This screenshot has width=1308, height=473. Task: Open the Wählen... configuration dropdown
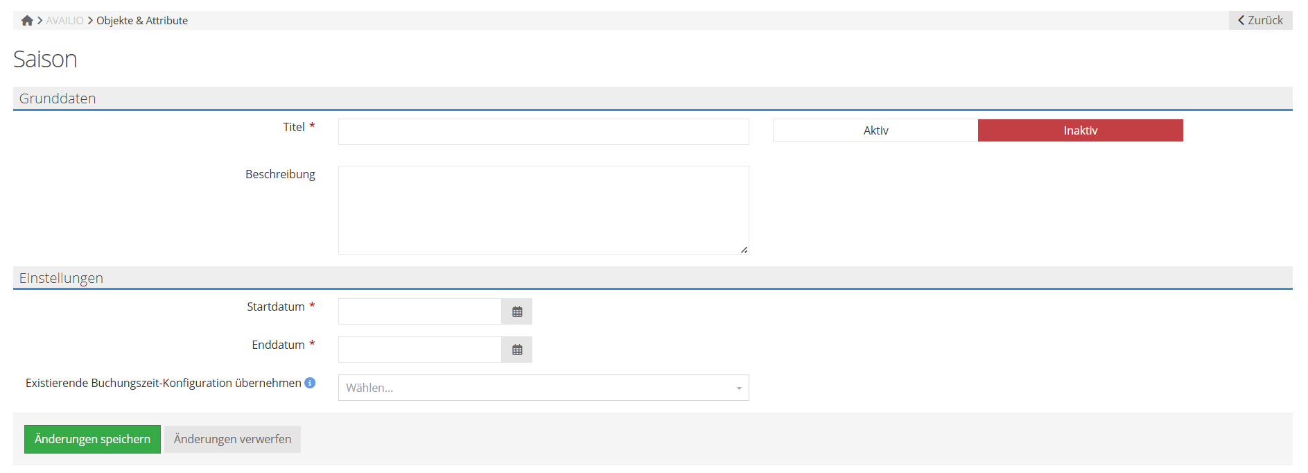534,388
